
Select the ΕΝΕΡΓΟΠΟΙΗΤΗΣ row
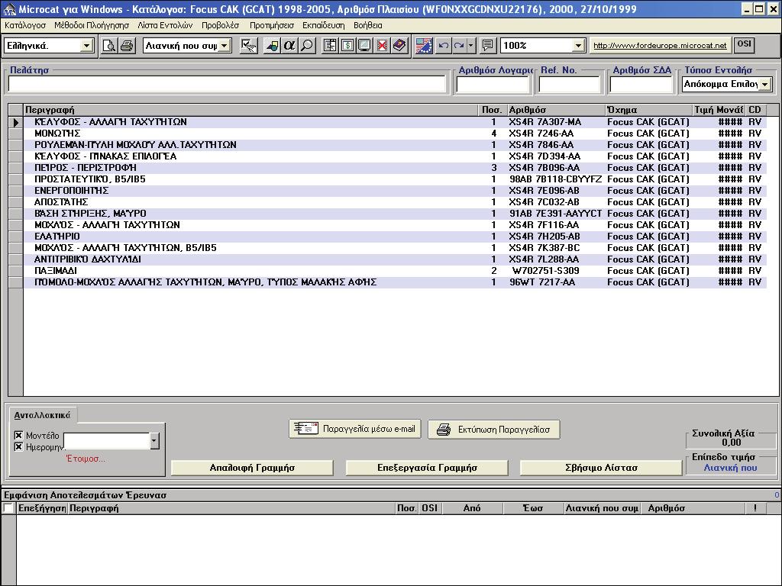pyautogui.click(x=395, y=191)
